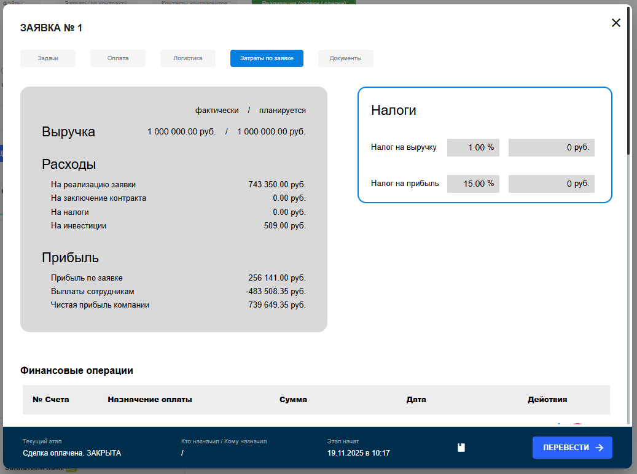Click the ЗАЯВКА № 1 title

tap(51, 28)
